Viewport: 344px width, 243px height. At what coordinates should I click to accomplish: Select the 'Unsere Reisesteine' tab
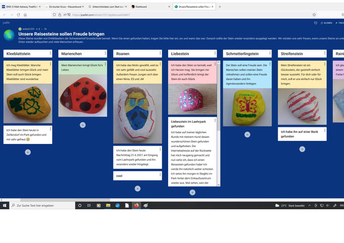coord(194,7)
